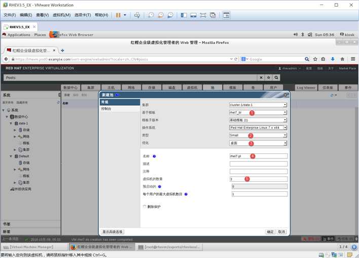
Task: Click the info icon beside 名称 label
Action: pos(154,156)
